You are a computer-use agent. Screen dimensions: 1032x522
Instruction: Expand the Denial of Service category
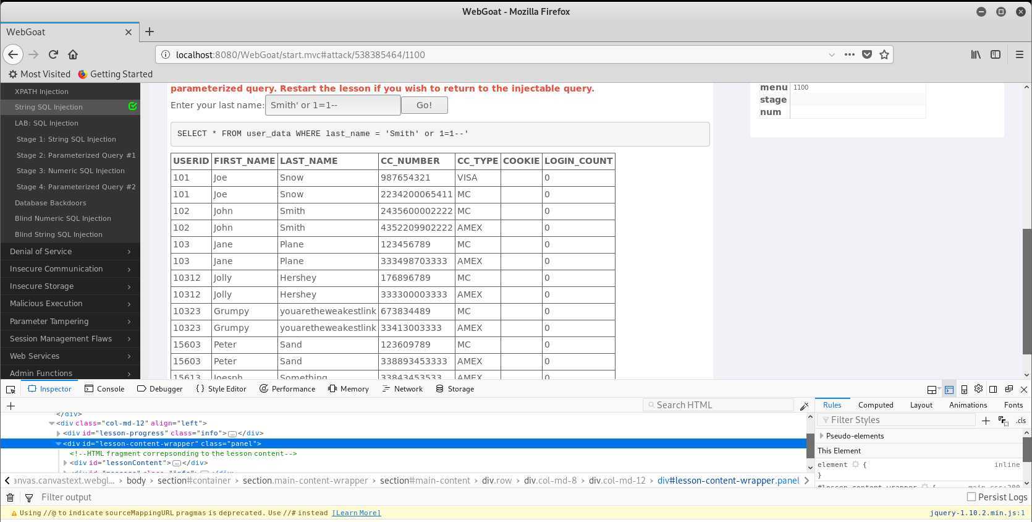click(70, 252)
